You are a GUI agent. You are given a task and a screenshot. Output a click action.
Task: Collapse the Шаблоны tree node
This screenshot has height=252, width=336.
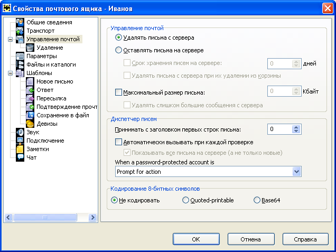10,73
